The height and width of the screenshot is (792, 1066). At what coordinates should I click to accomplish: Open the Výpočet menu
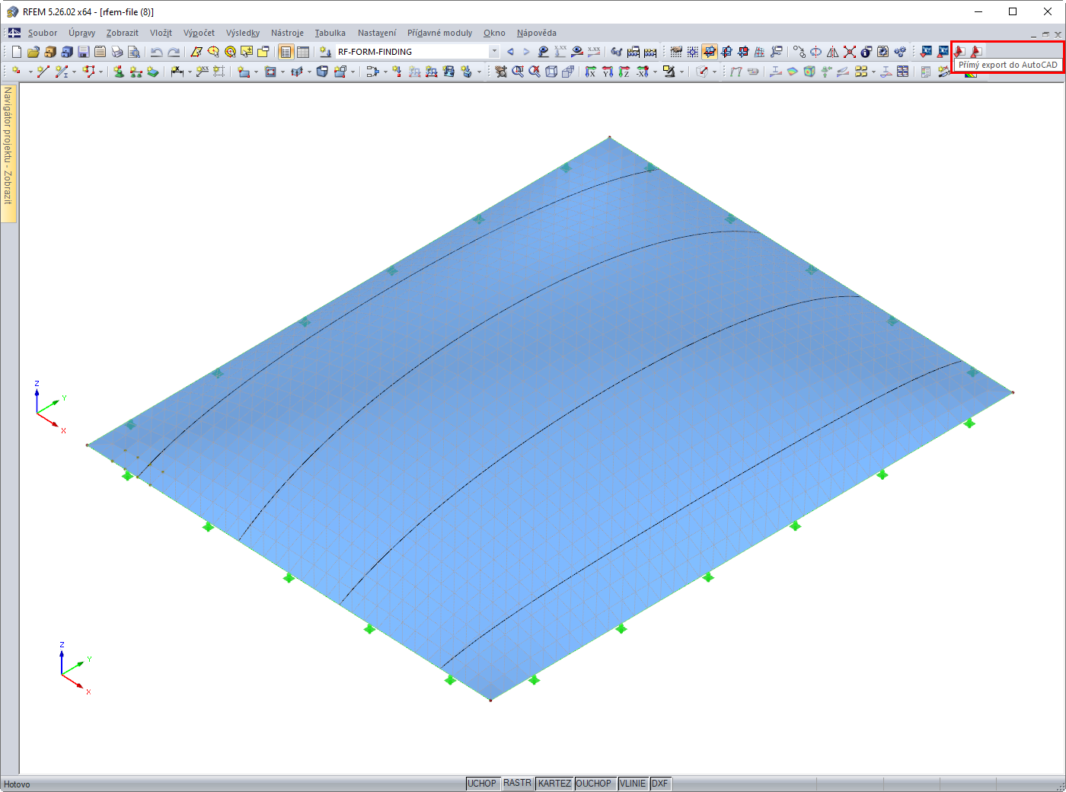pyautogui.click(x=199, y=33)
